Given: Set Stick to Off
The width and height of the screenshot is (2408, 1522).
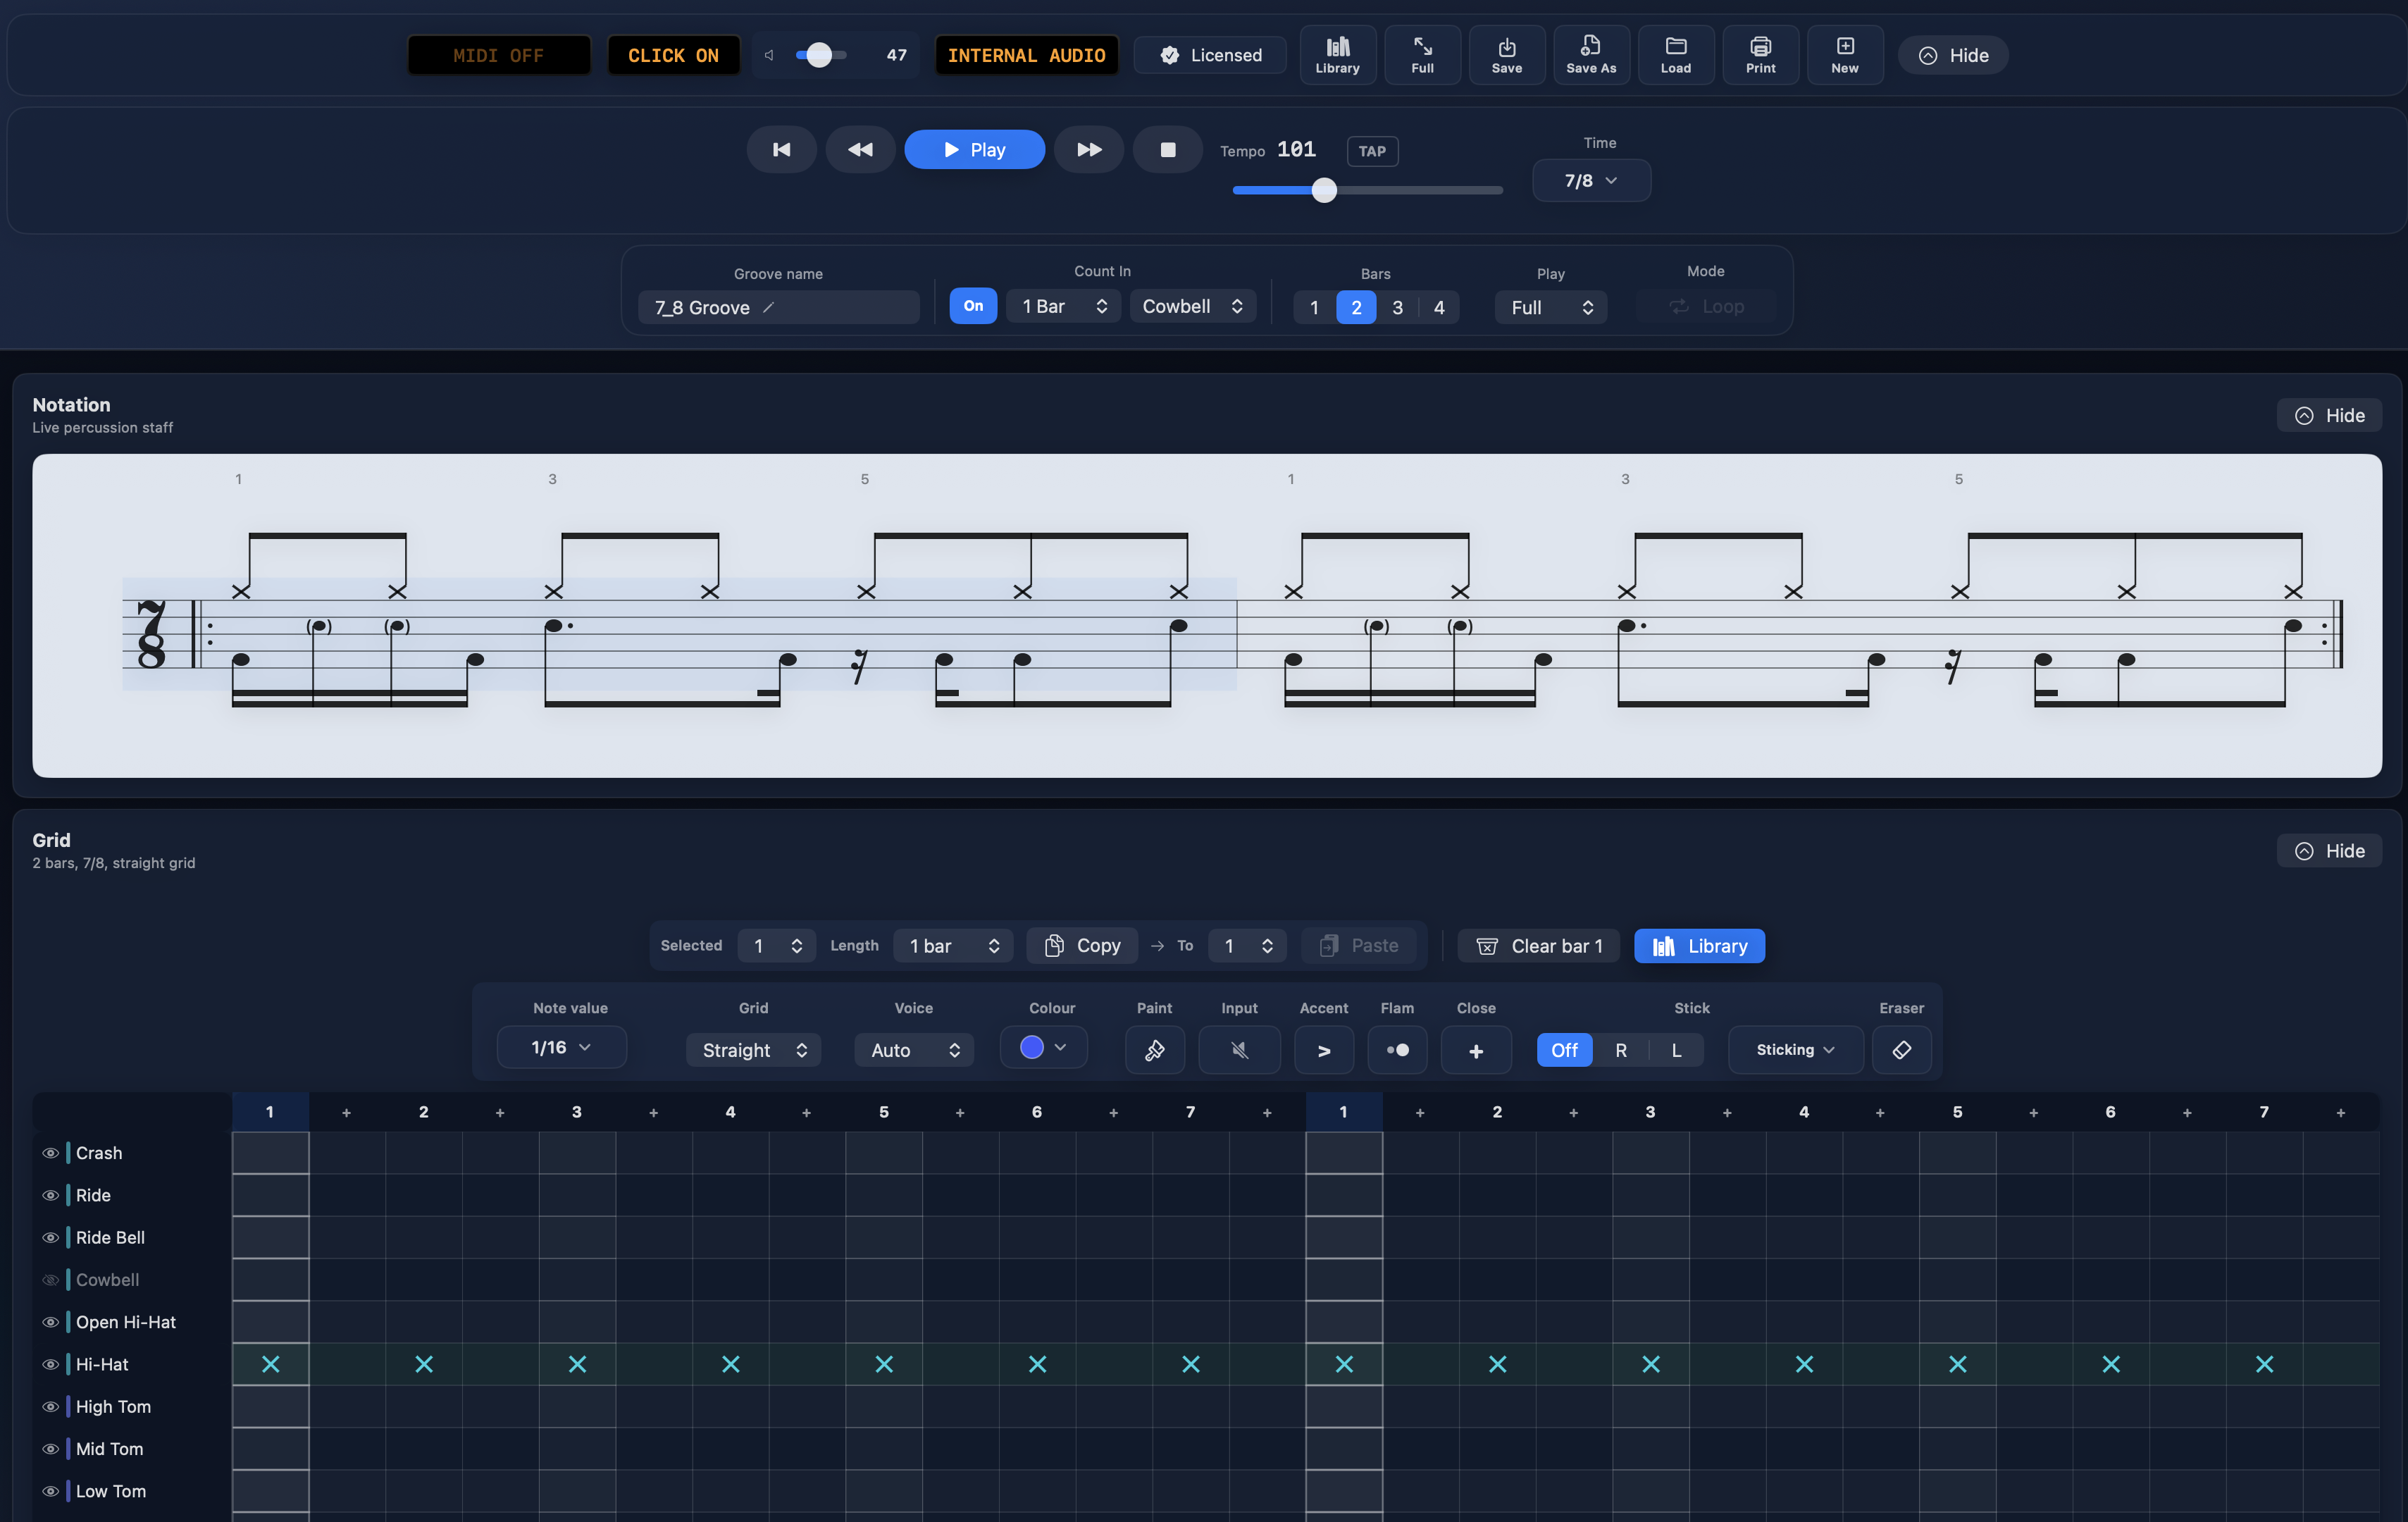Looking at the screenshot, I should tap(1564, 1050).
